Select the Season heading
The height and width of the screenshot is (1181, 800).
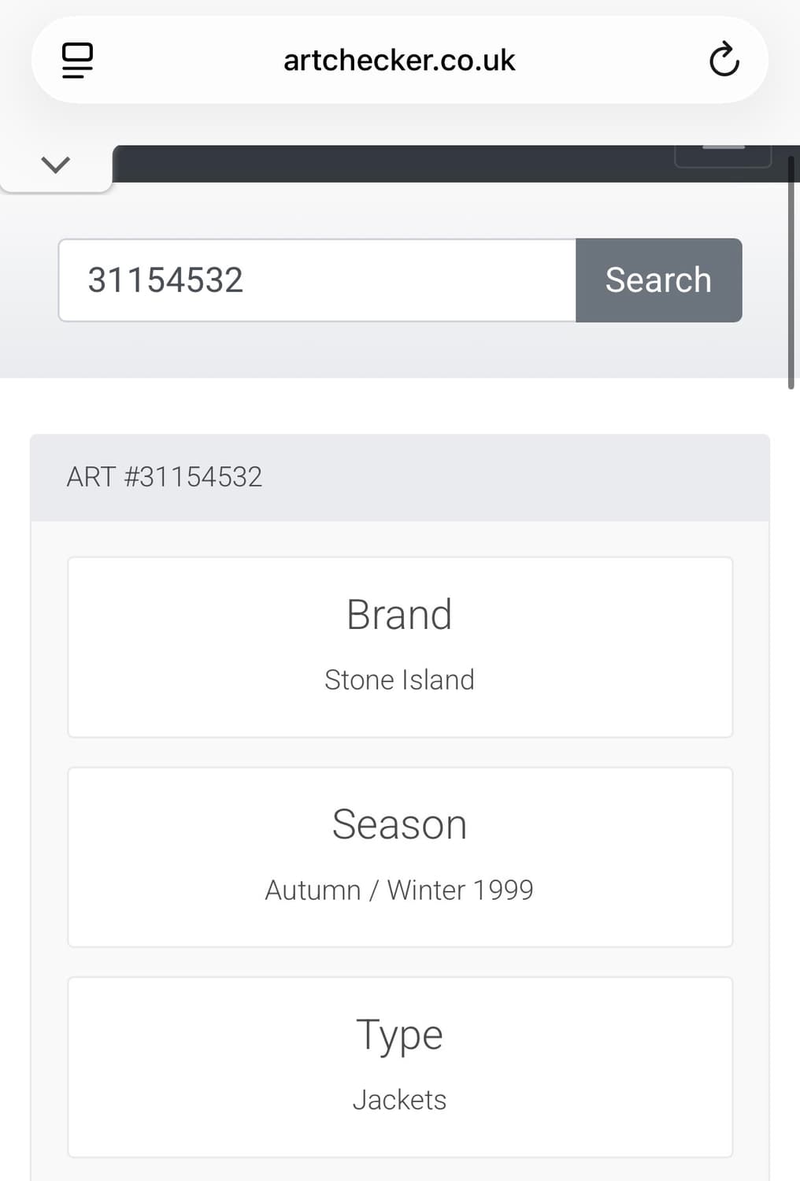point(399,824)
